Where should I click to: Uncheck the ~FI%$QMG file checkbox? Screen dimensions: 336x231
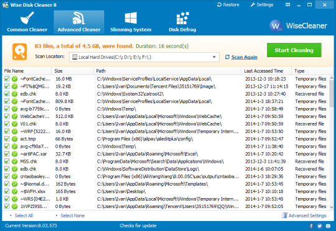click(x=7, y=86)
